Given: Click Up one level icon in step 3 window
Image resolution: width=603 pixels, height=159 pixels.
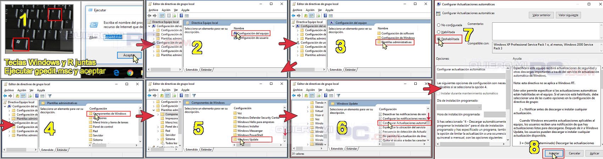Looking at the screenshot, I should (x=306, y=16).
